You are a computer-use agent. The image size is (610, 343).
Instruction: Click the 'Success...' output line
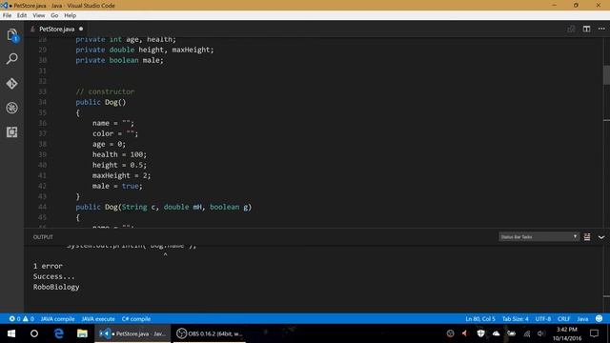(x=53, y=276)
